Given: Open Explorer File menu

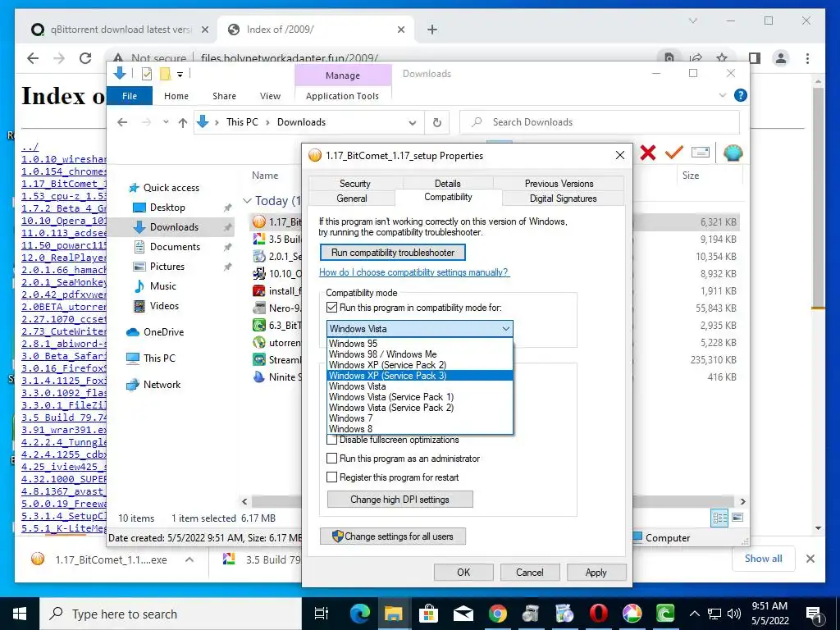Looking at the screenshot, I should (x=130, y=96).
